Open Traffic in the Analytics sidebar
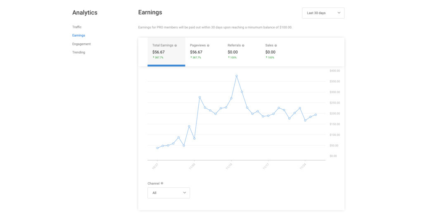 click(x=77, y=27)
